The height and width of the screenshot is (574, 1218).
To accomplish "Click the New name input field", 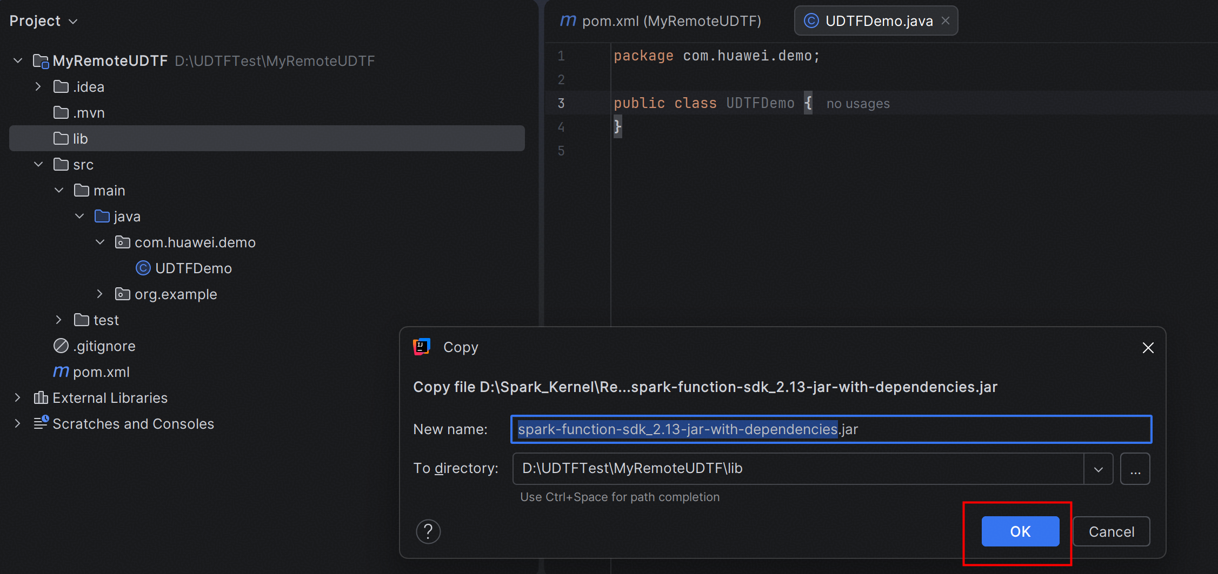I will (x=831, y=429).
